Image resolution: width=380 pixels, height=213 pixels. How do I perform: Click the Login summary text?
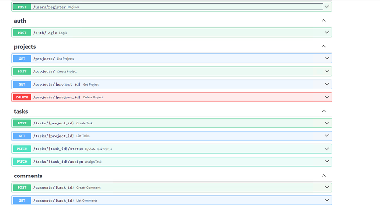coord(63,33)
